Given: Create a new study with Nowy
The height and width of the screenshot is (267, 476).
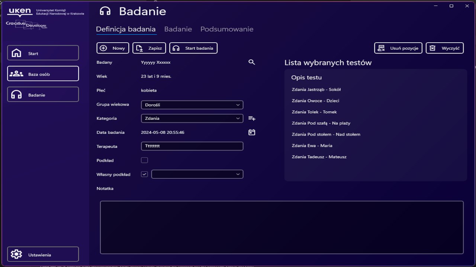Looking at the screenshot, I should coord(113,48).
